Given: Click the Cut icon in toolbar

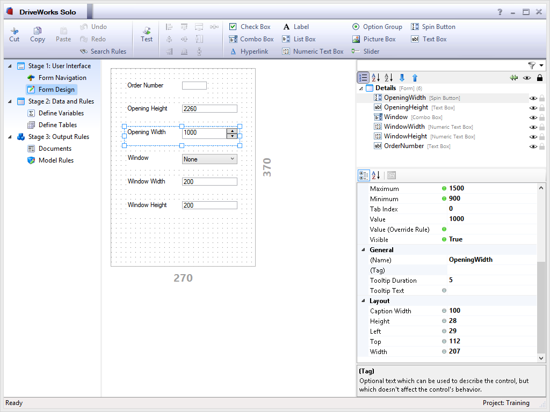Looking at the screenshot, I should click(15, 31).
